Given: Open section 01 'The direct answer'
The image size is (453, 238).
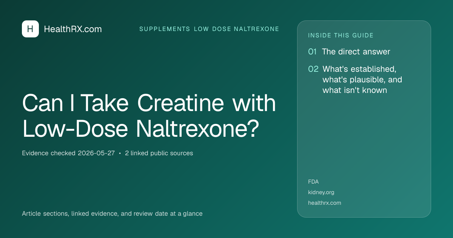Looking at the screenshot, I should click(x=349, y=52).
